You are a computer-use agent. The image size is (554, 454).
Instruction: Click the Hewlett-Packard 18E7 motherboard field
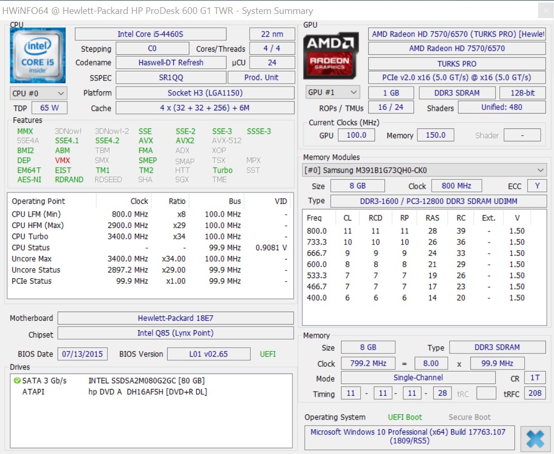point(175,318)
